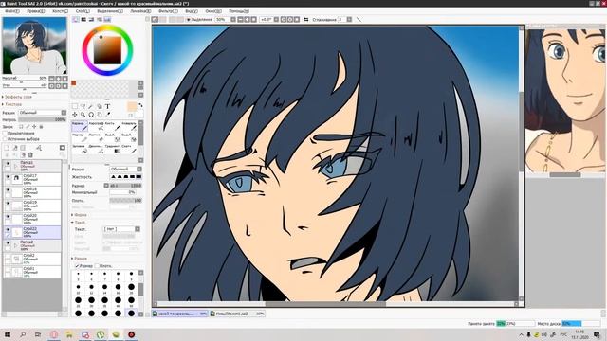The width and height of the screenshot is (607, 341).
Task: Open the Выделение dropdown in the top toolbar
Action: click(x=202, y=19)
